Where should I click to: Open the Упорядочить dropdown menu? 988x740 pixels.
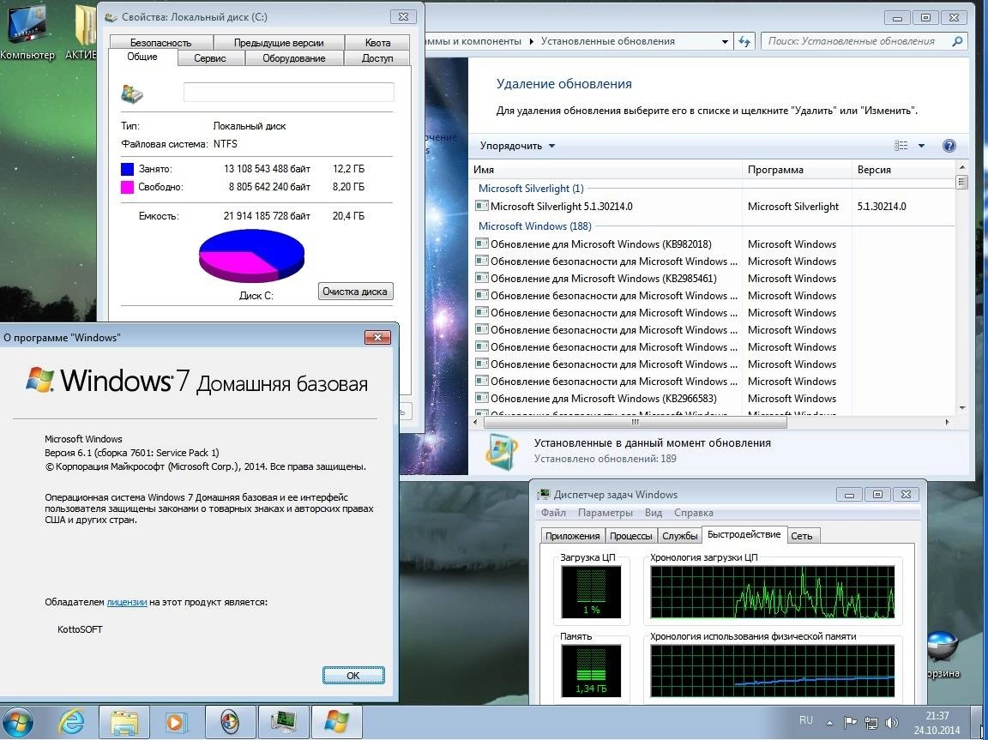click(x=517, y=146)
